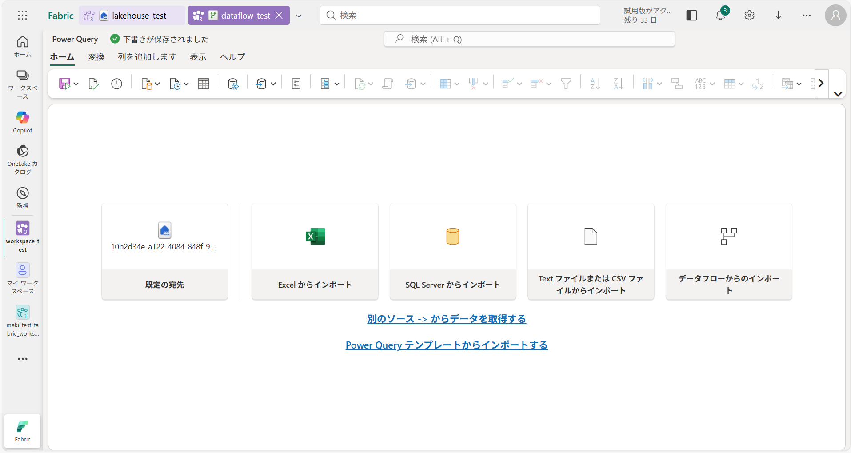This screenshot has height=453, width=851.
Task: Click the notifications bell icon
Action: 720,16
